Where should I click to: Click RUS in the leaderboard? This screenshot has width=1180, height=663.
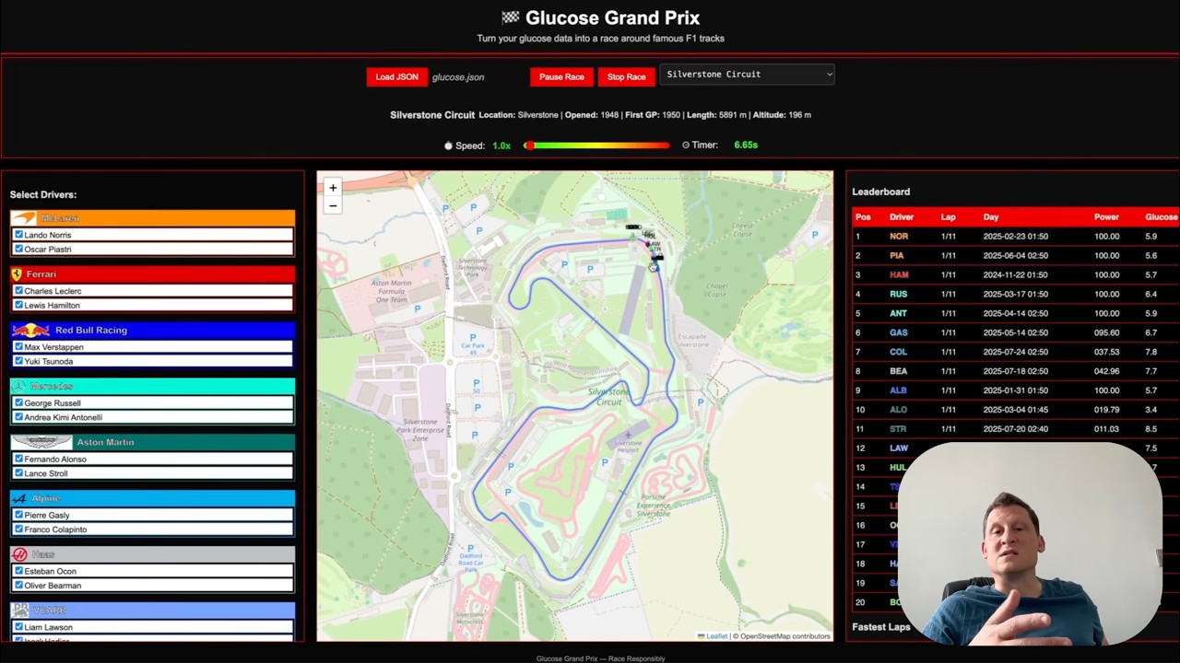pos(898,295)
